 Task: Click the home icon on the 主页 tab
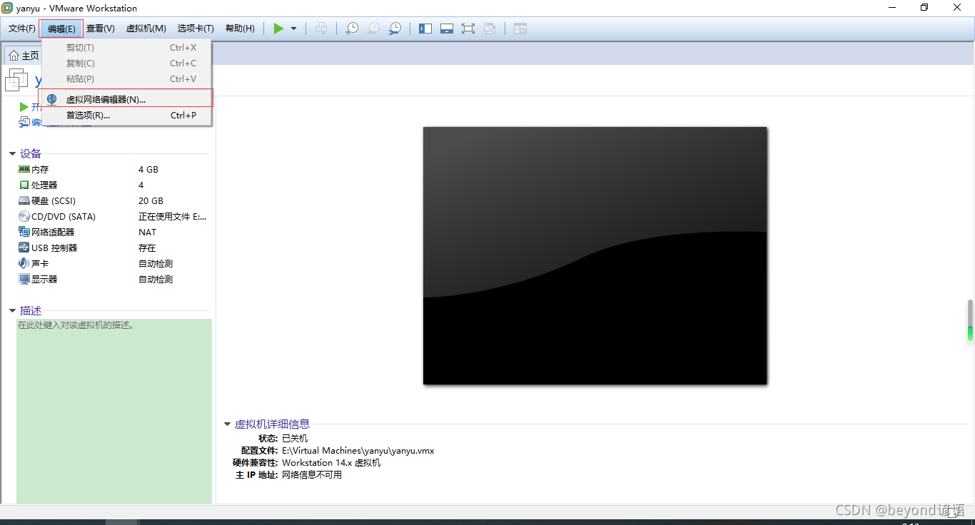tap(14, 56)
